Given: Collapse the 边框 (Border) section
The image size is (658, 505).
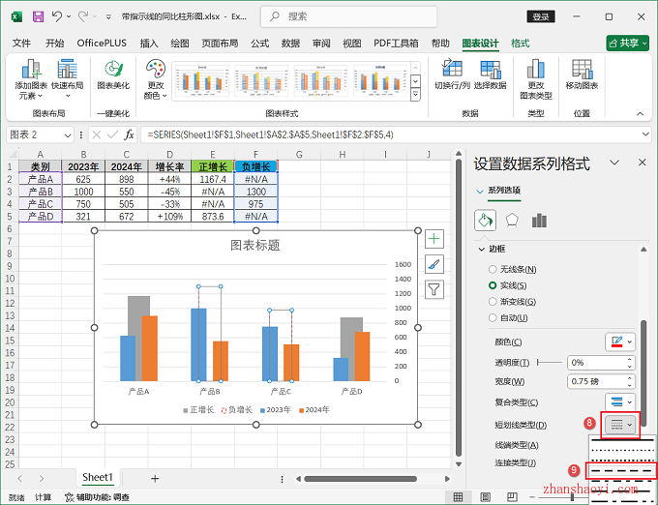Looking at the screenshot, I should [x=483, y=250].
